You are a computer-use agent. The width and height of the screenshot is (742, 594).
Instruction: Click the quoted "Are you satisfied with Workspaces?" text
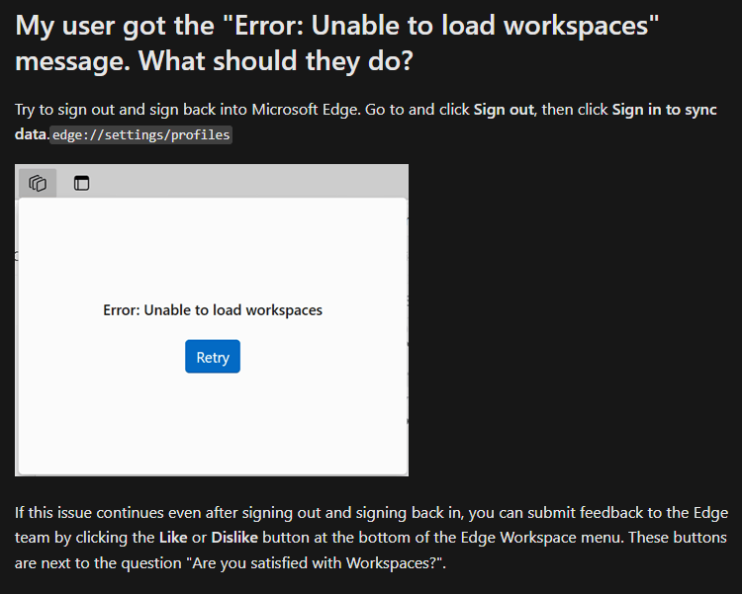(317, 563)
